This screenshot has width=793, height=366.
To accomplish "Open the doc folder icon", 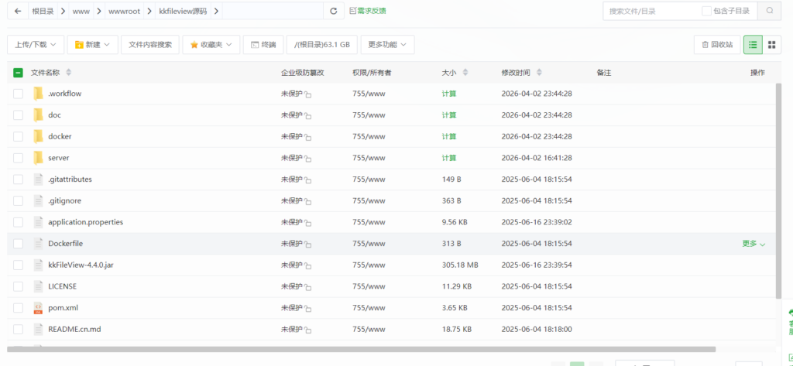I will (x=38, y=115).
